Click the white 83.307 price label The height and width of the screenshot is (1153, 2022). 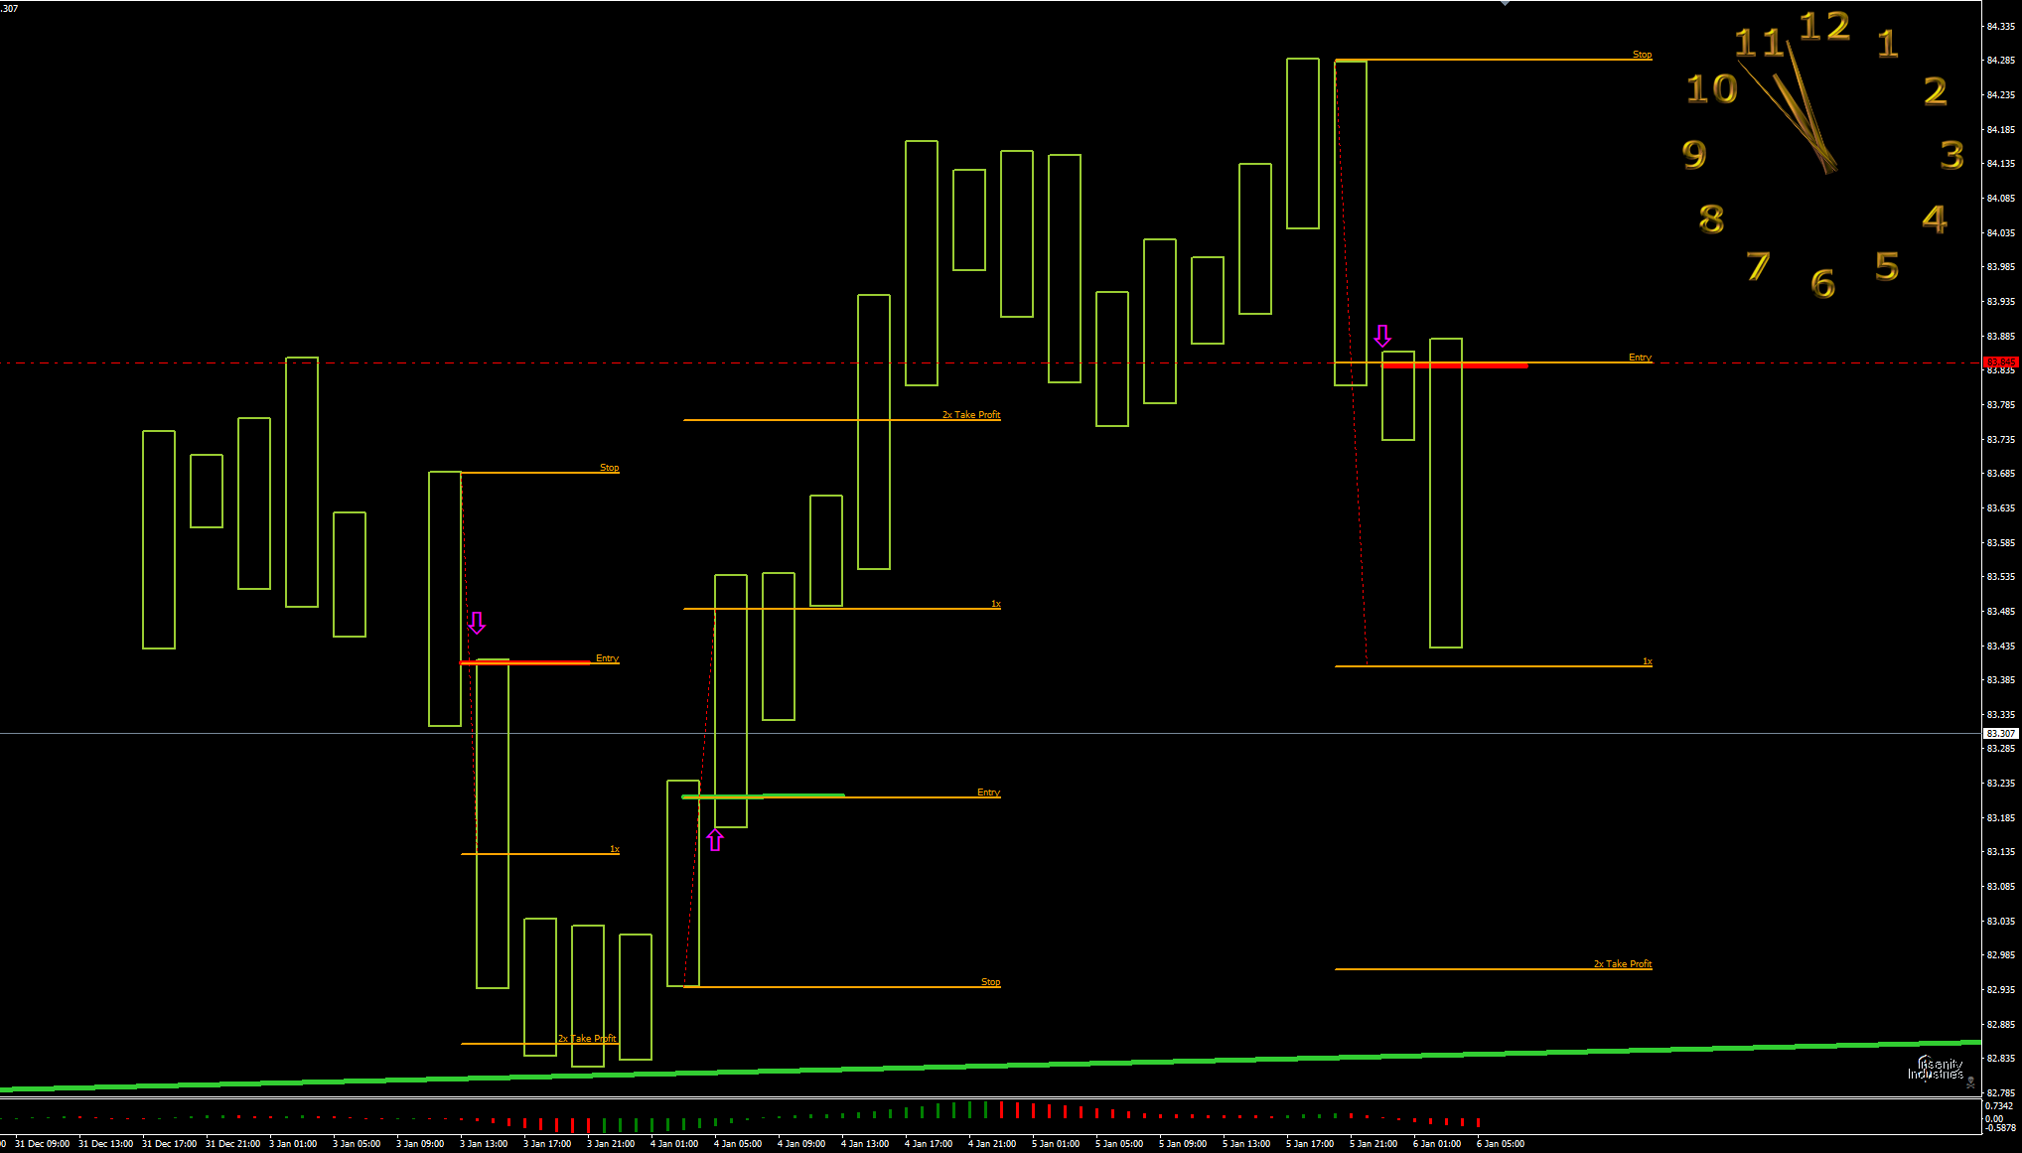2000,734
